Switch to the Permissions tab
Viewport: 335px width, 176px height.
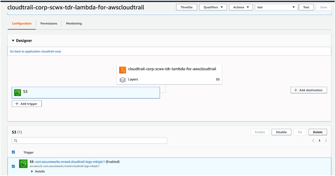click(49, 23)
